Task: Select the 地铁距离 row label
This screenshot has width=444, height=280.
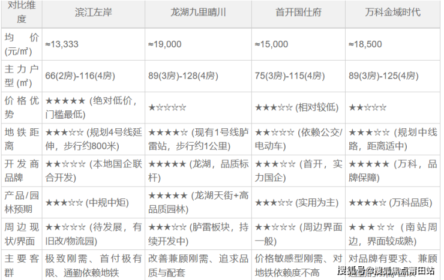Action: point(22,139)
